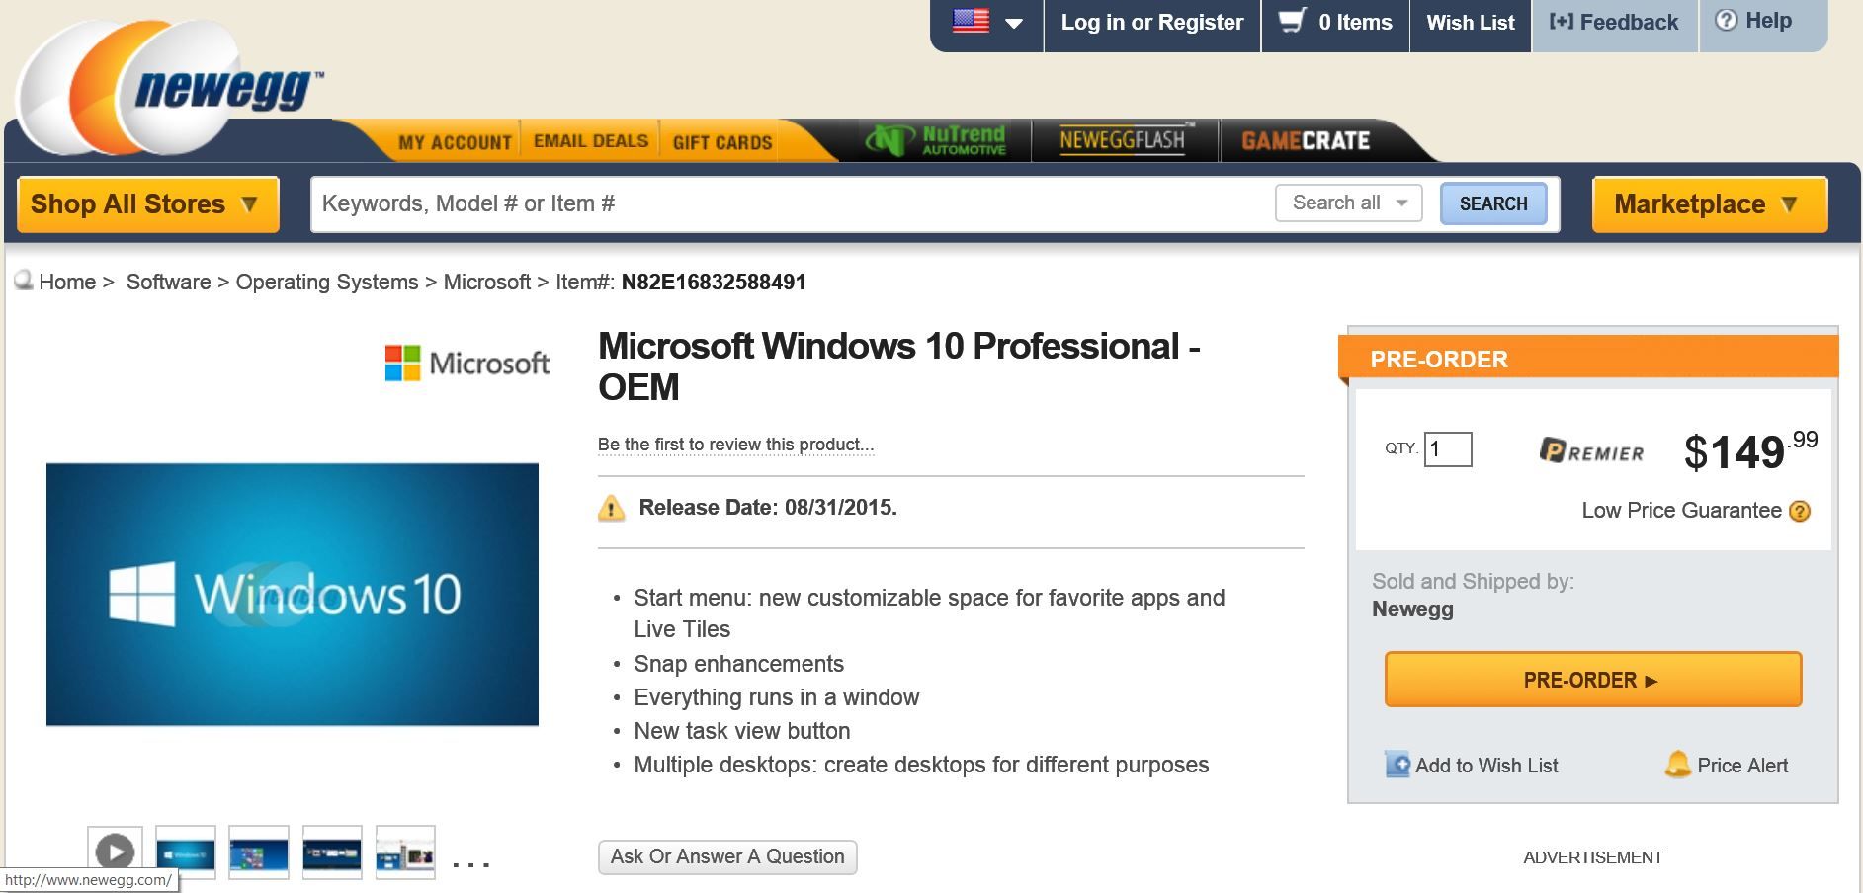Click the 0 Items cart text
The image size is (1863, 893).
coord(1355,22)
